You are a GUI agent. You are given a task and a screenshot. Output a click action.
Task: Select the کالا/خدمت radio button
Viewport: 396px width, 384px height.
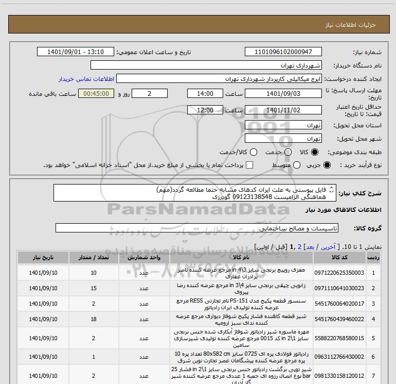tap(254, 152)
